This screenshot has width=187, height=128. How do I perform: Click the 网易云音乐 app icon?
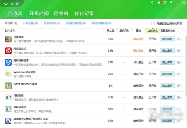tap(8, 51)
